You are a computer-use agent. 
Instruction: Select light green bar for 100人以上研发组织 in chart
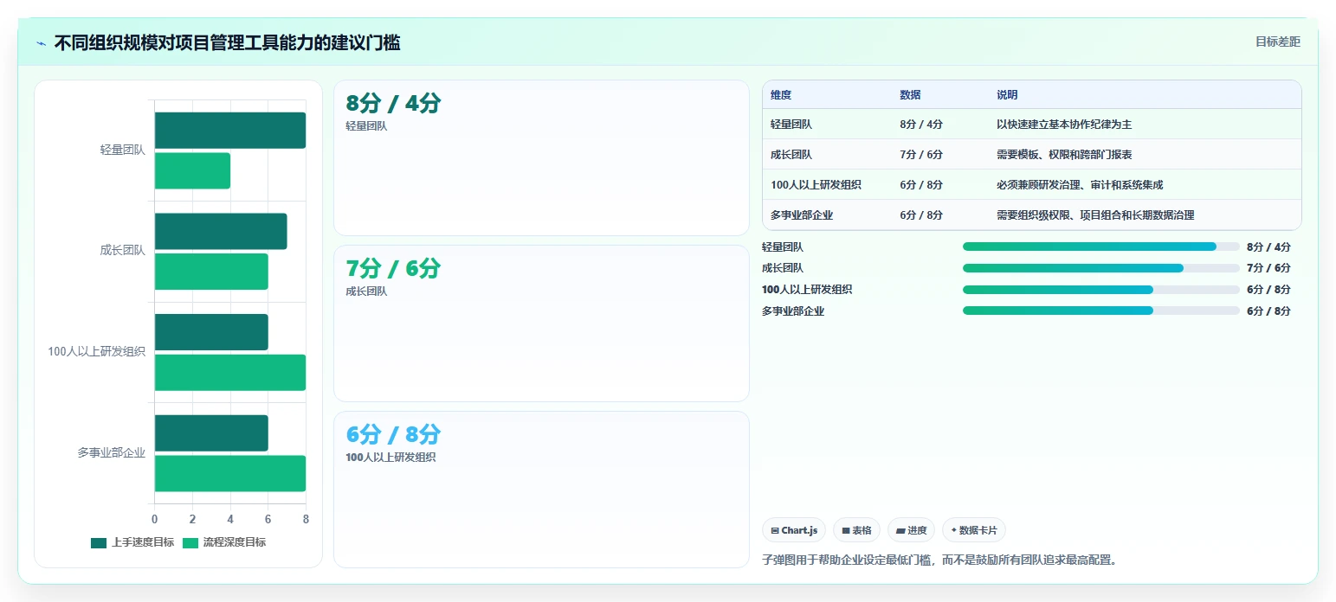(230, 373)
